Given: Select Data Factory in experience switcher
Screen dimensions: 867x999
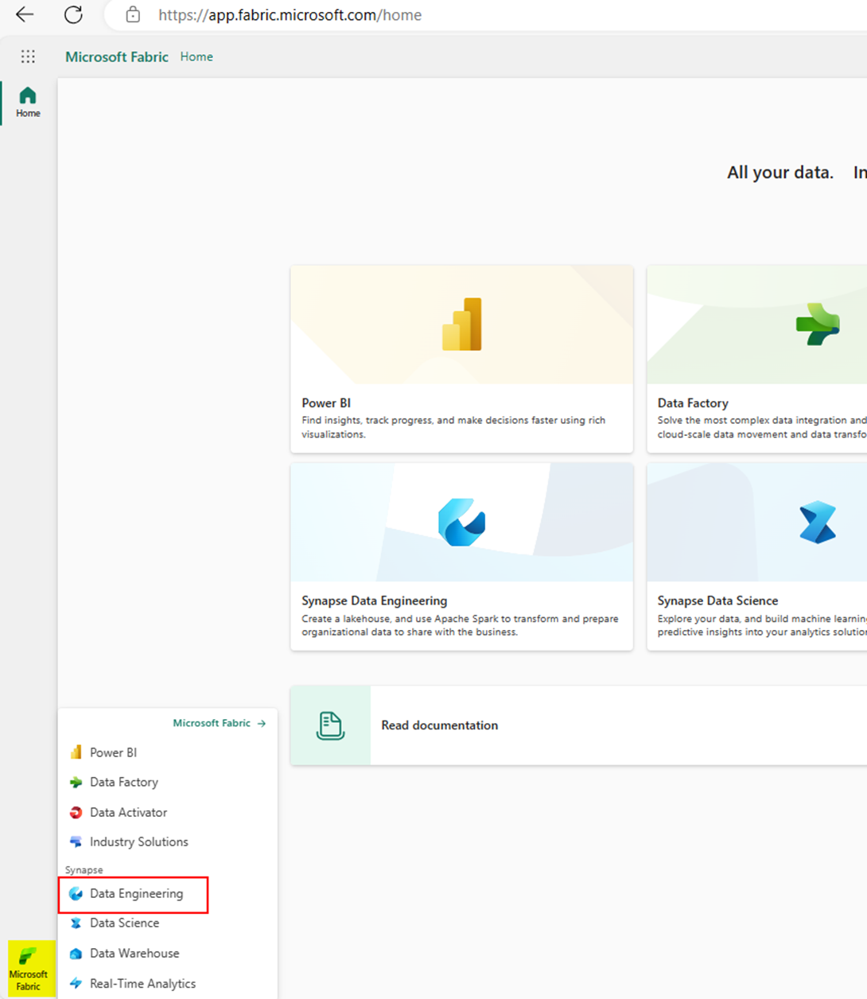Looking at the screenshot, I should click(x=167, y=782).
